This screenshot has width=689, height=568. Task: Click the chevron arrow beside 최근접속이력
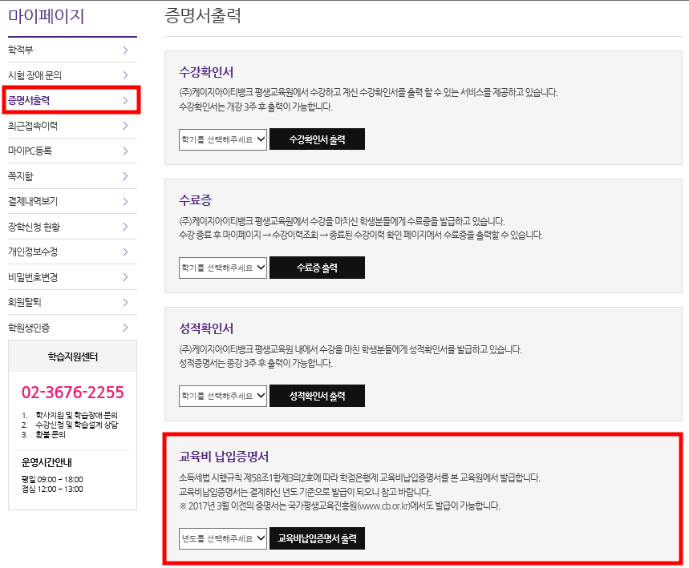[x=125, y=126]
